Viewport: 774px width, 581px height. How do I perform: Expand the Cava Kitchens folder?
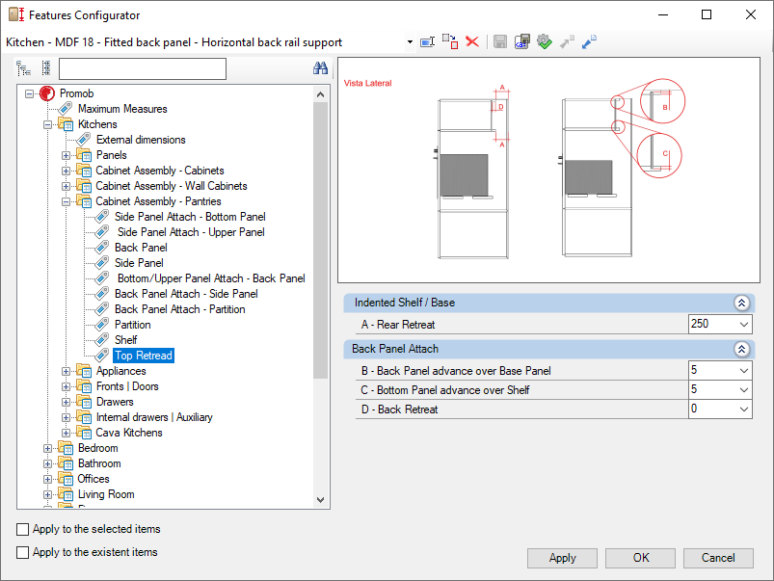point(66,433)
